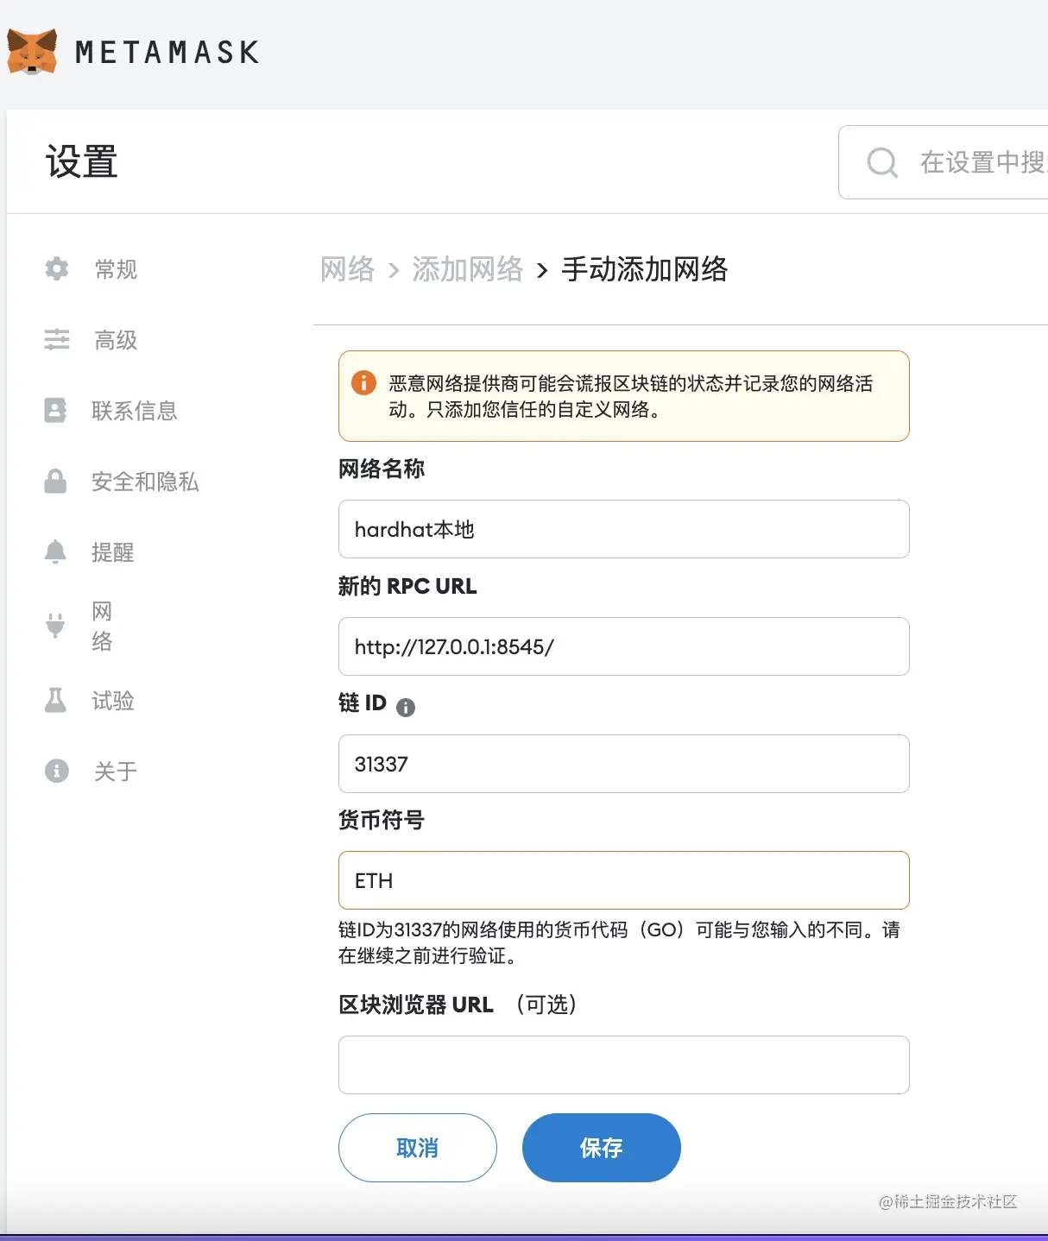Click the about info icon in sidebar

[57, 771]
